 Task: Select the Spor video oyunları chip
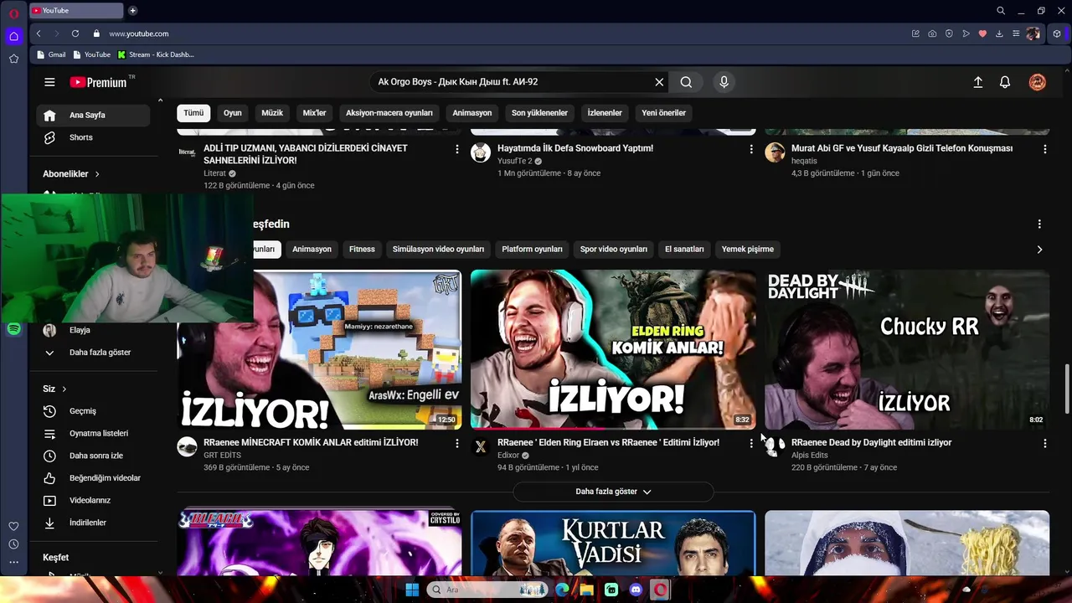click(614, 249)
